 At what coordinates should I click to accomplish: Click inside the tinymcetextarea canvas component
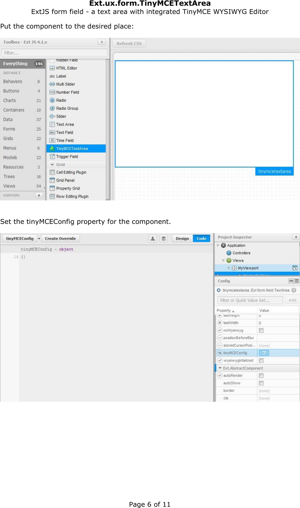pyautogui.click(x=204, y=114)
